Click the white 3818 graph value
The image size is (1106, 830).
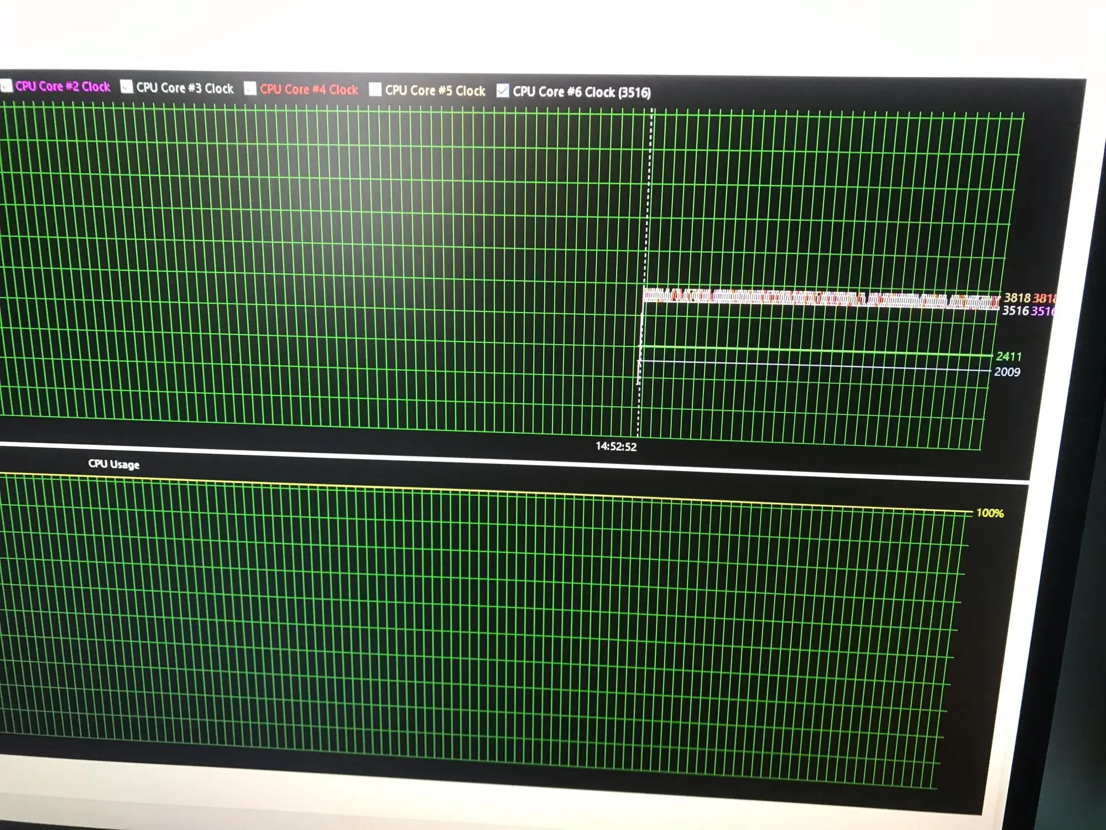[x=1016, y=298]
